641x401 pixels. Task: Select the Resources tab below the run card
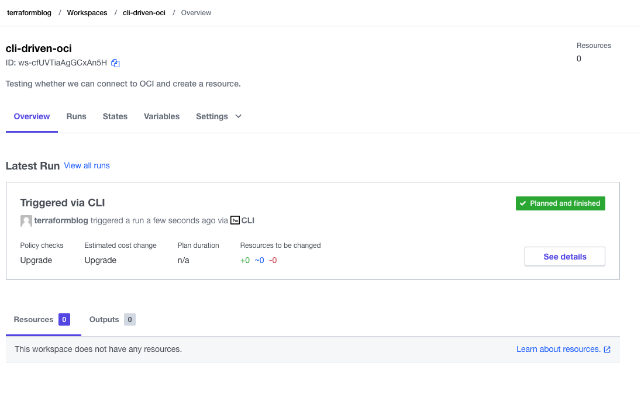(x=34, y=319)
